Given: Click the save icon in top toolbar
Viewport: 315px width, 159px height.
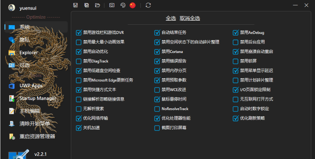Looking at the screenshot, I should (x=76, y=5).
